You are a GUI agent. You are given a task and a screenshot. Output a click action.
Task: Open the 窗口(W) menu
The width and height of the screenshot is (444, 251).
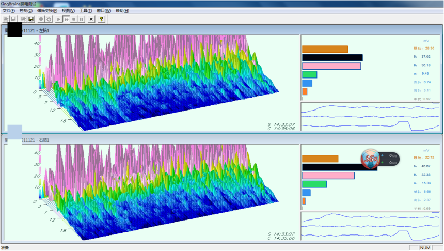[104, 11]
